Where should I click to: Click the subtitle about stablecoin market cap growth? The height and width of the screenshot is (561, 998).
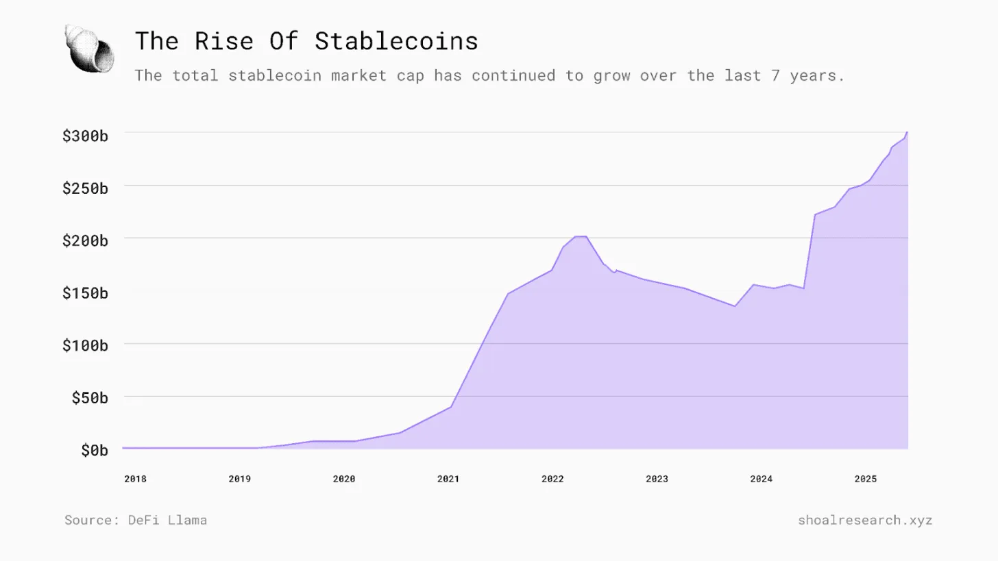click(x=489, y=75)
